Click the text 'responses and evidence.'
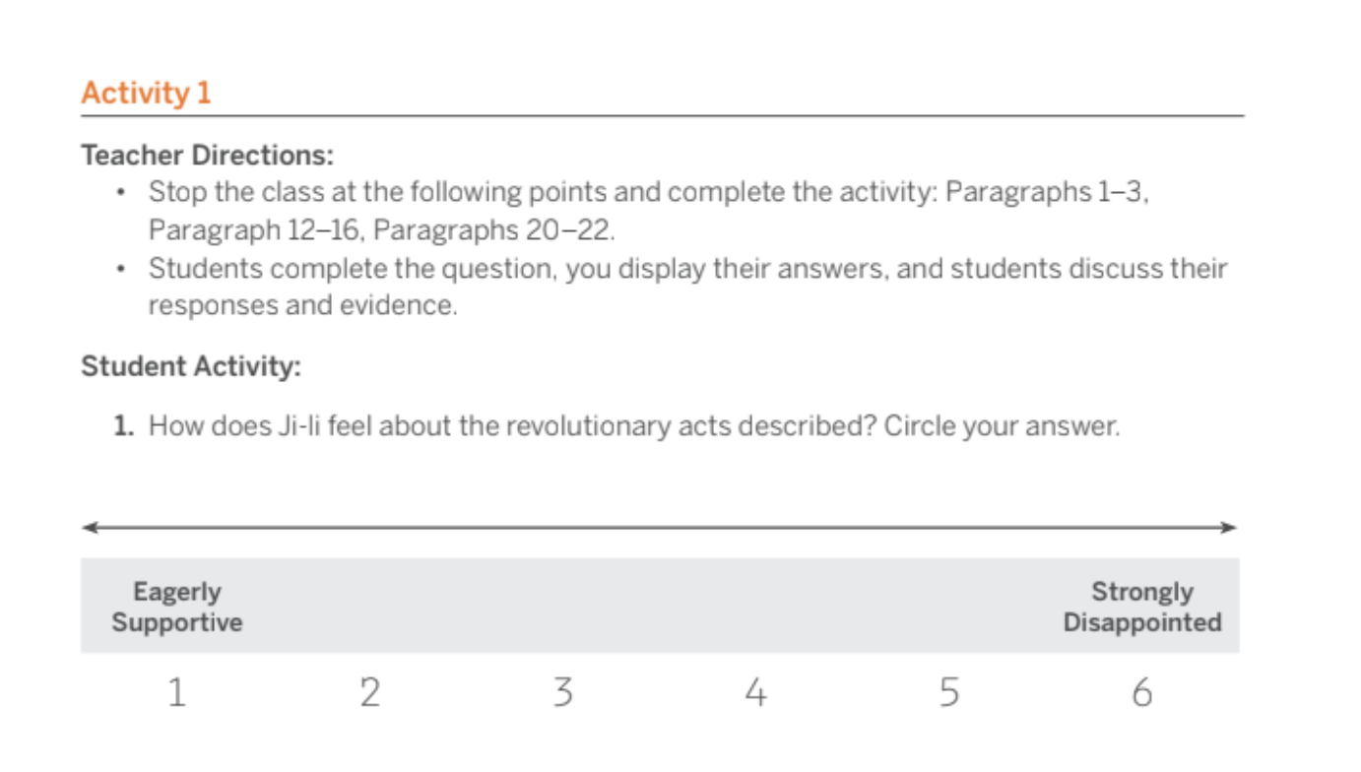 pos(303,305)
